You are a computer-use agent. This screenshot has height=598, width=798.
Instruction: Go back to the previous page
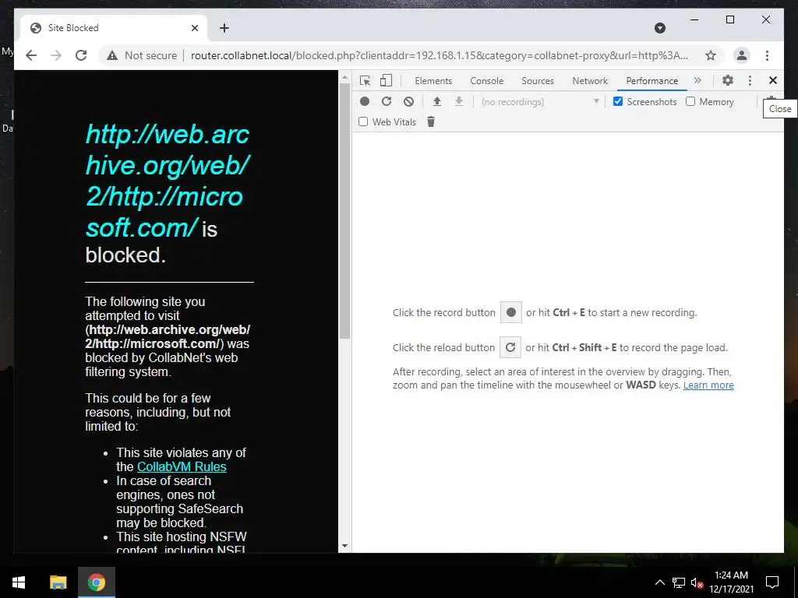[31, 55]
